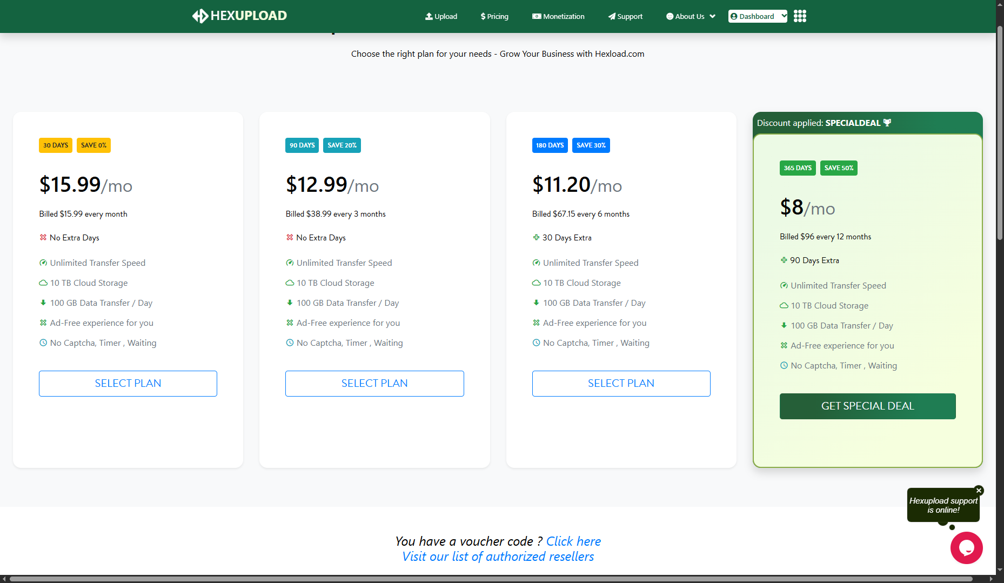Expand the About Us dropdown

pyautogui.click(x=691, y=16)
